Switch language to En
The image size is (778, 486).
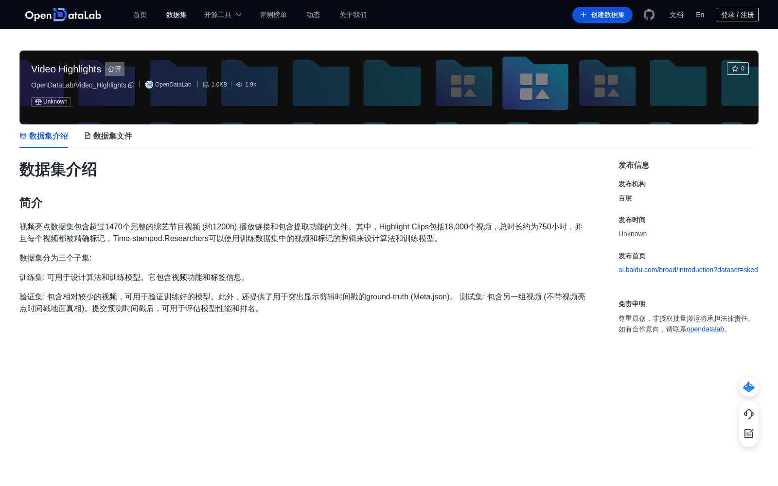click(x=700, y=15)
